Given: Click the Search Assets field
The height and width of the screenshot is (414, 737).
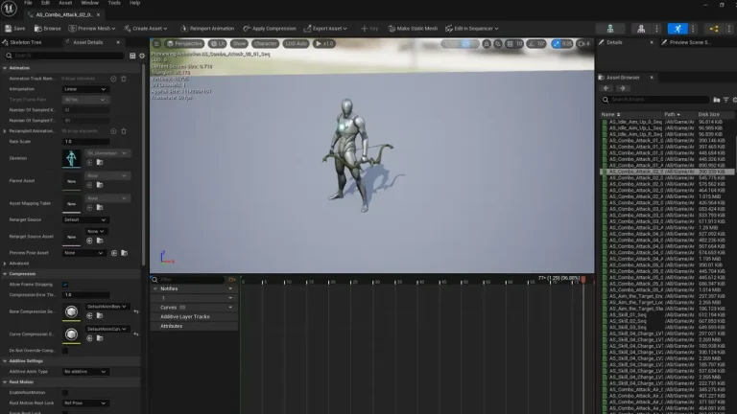Looking at the screenshot, I should 655,100.
